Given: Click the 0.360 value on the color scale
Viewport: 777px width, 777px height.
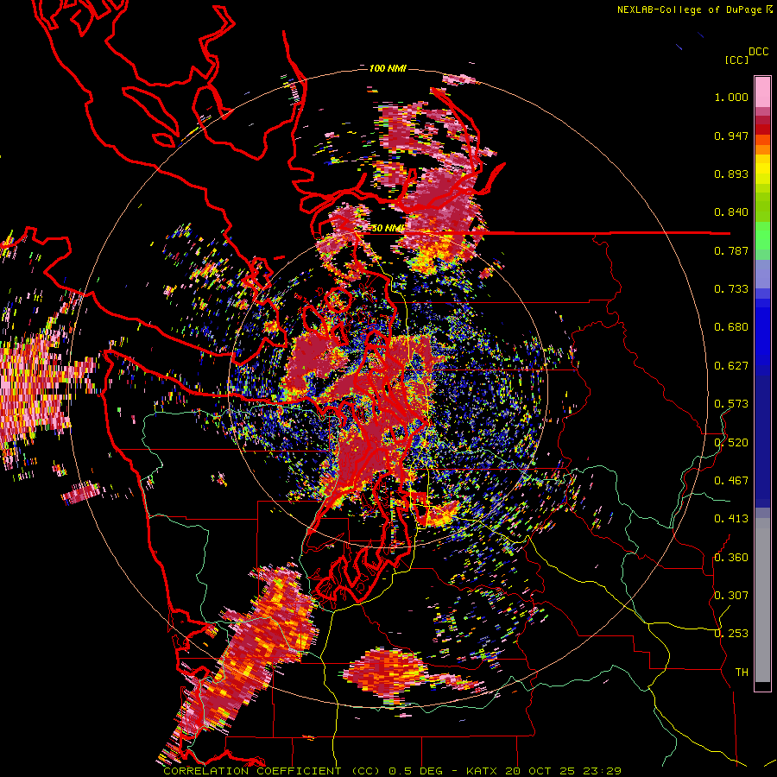Looking at the screenshot, I should pyautogui.click(x=731, y=558).
